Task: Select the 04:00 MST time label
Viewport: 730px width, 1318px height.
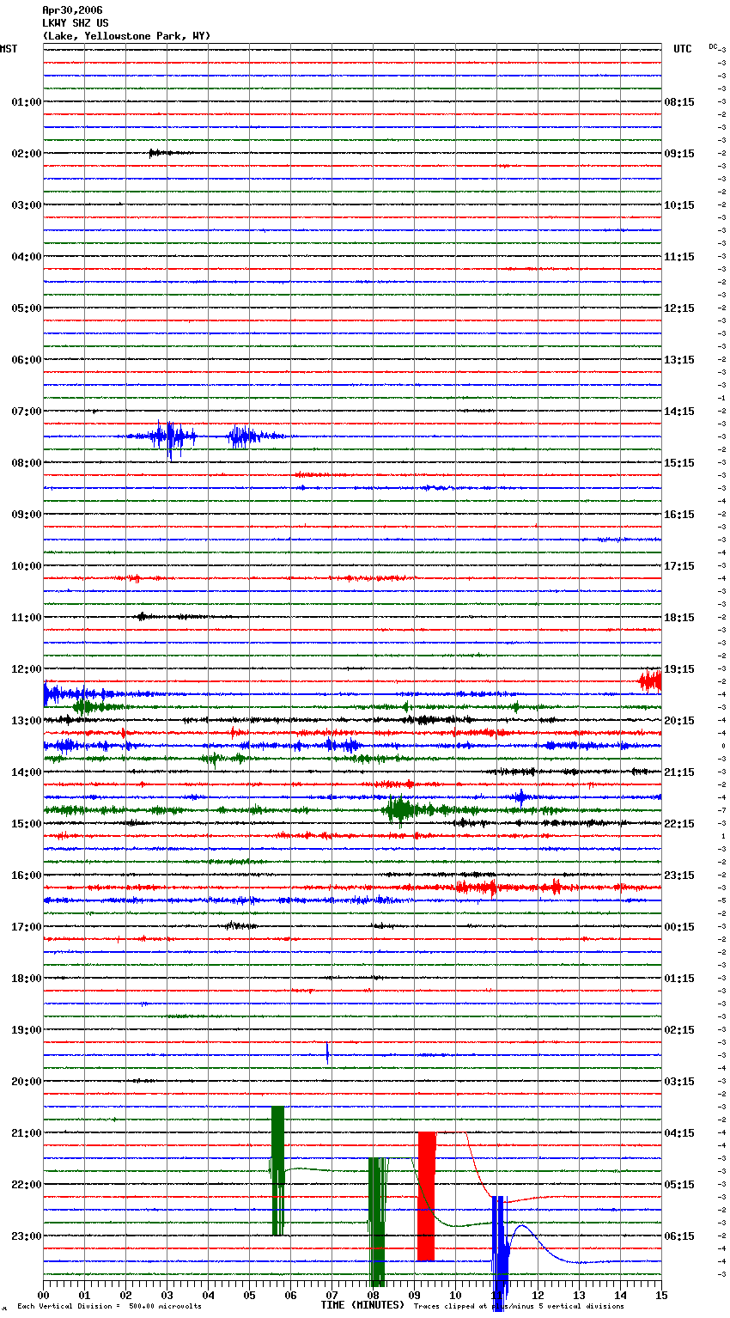Action: click(x=27, y=257)
